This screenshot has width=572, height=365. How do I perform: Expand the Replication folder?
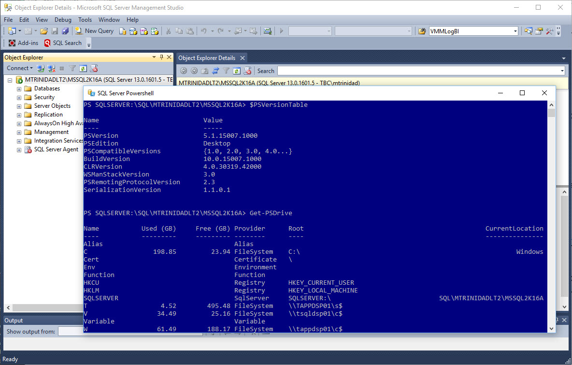19,115
